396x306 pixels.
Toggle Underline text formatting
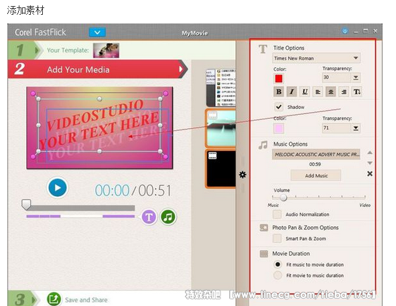(305, 91)
